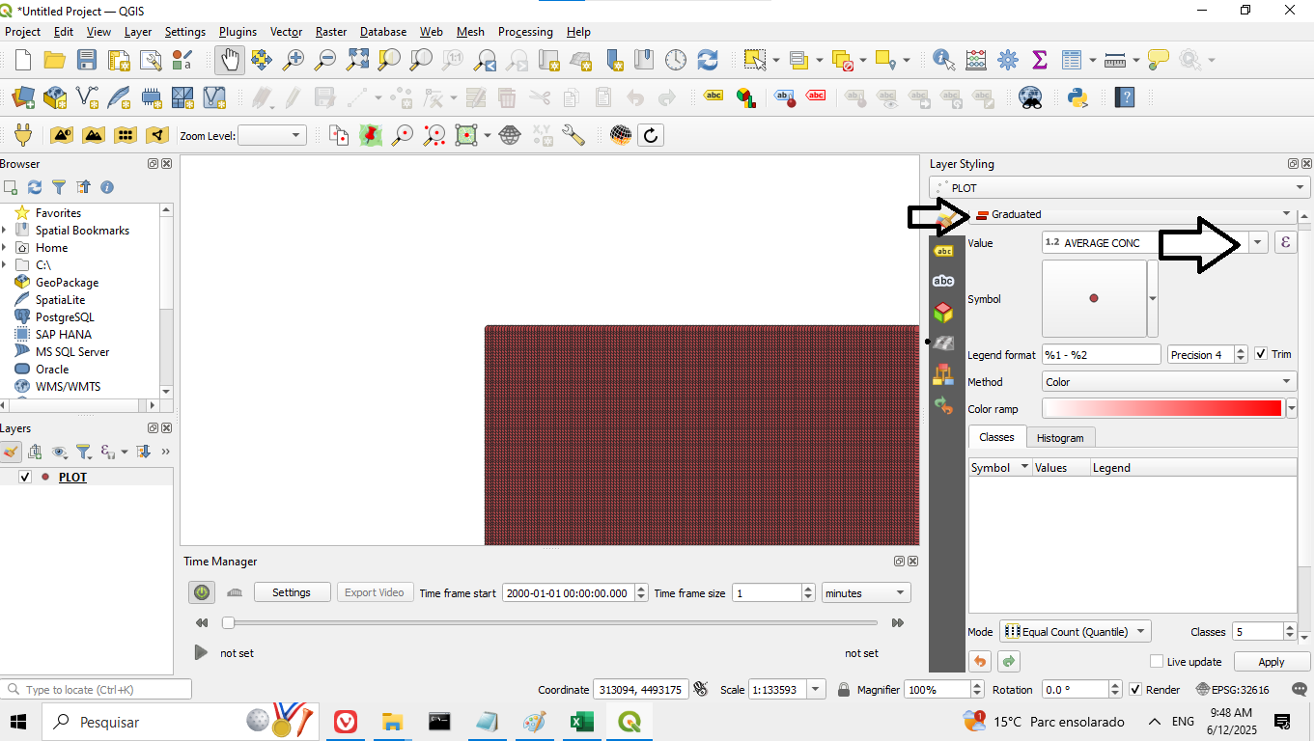Screen dimensions: 1315x741
Task: Open the Zoom Level dropdown
Action: click(272, 136)
